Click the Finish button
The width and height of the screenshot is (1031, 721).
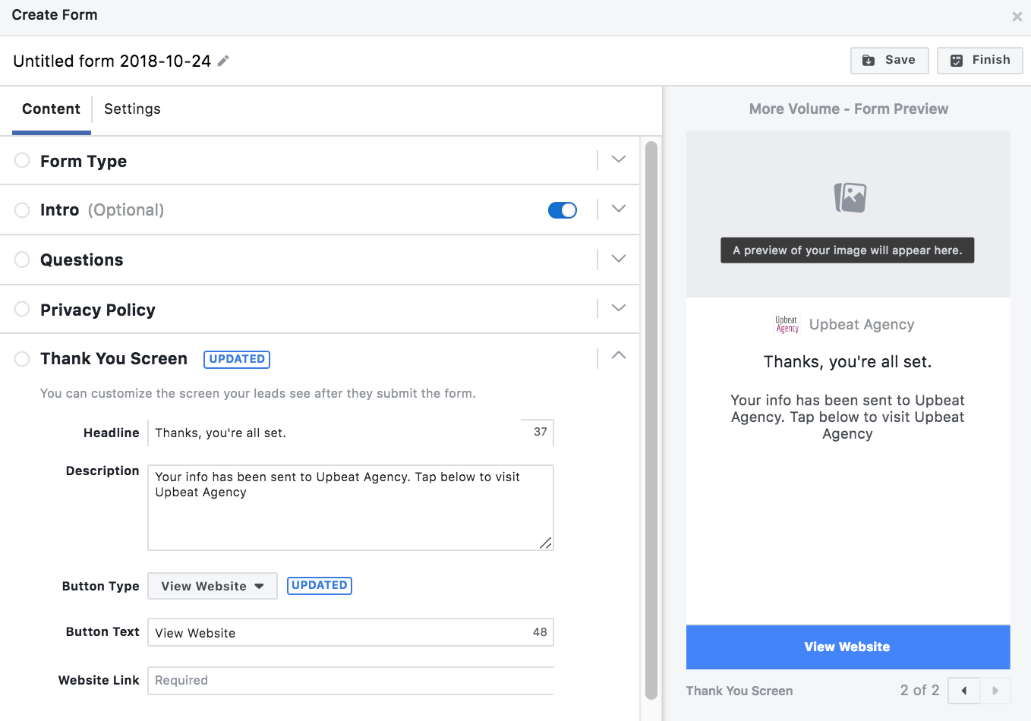980,60
